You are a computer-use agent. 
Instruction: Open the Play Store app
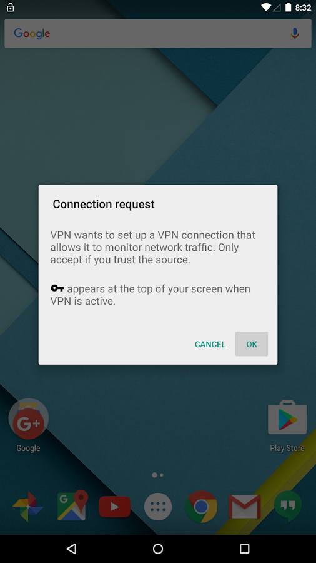pos(287,418)
